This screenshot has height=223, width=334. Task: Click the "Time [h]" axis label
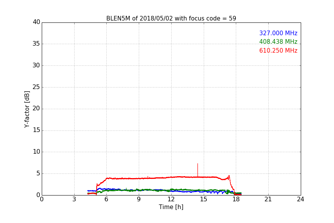point(171,207)
